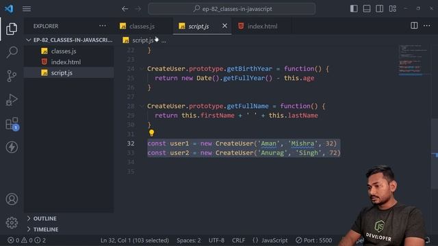The image size is (438, 246).
Task: Click Ln 32, Col 1 cursor position status
Action: tap(135, 240)
